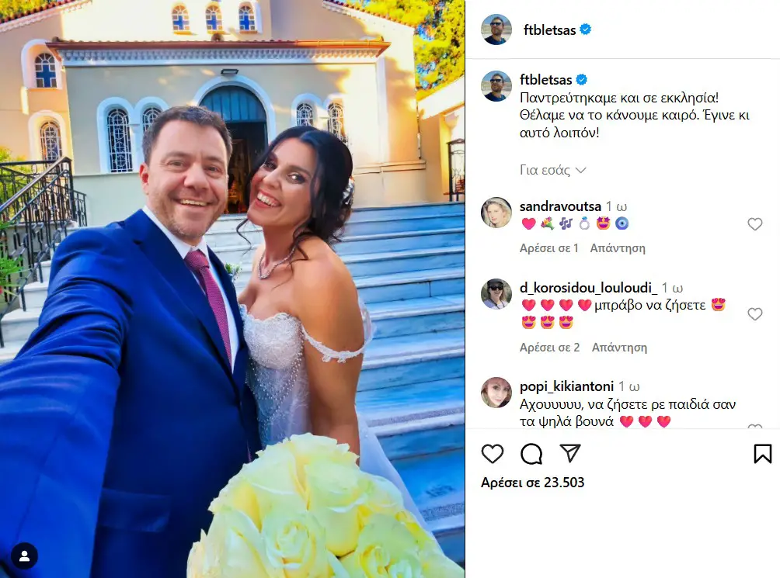Viewport: 780px width, 578px height.
Task: Share the post via paper plane icon
Action: tap(570, 453)
